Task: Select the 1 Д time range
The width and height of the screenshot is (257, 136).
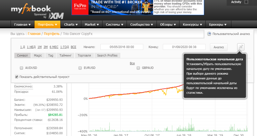Action: pyautogui.click(x=23, y=47)
